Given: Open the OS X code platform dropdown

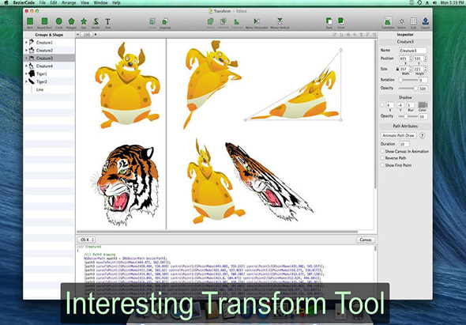Looking at the screenshot, I should tap(86, 240).
